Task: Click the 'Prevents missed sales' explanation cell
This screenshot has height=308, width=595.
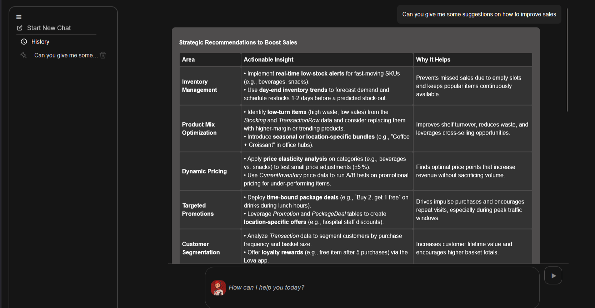Action: click(x=472, y=86)
